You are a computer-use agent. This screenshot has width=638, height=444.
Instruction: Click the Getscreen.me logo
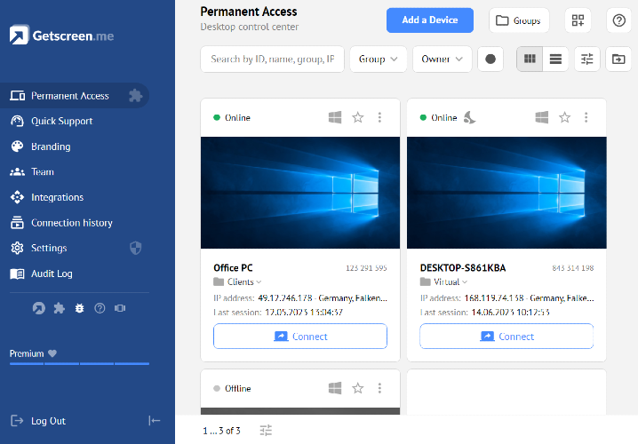pos(61,36)
